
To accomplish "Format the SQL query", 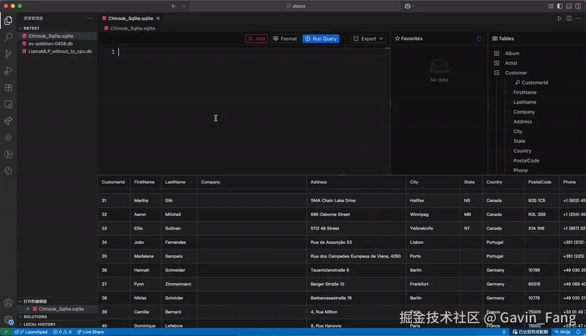I will [x=285, y=38].
